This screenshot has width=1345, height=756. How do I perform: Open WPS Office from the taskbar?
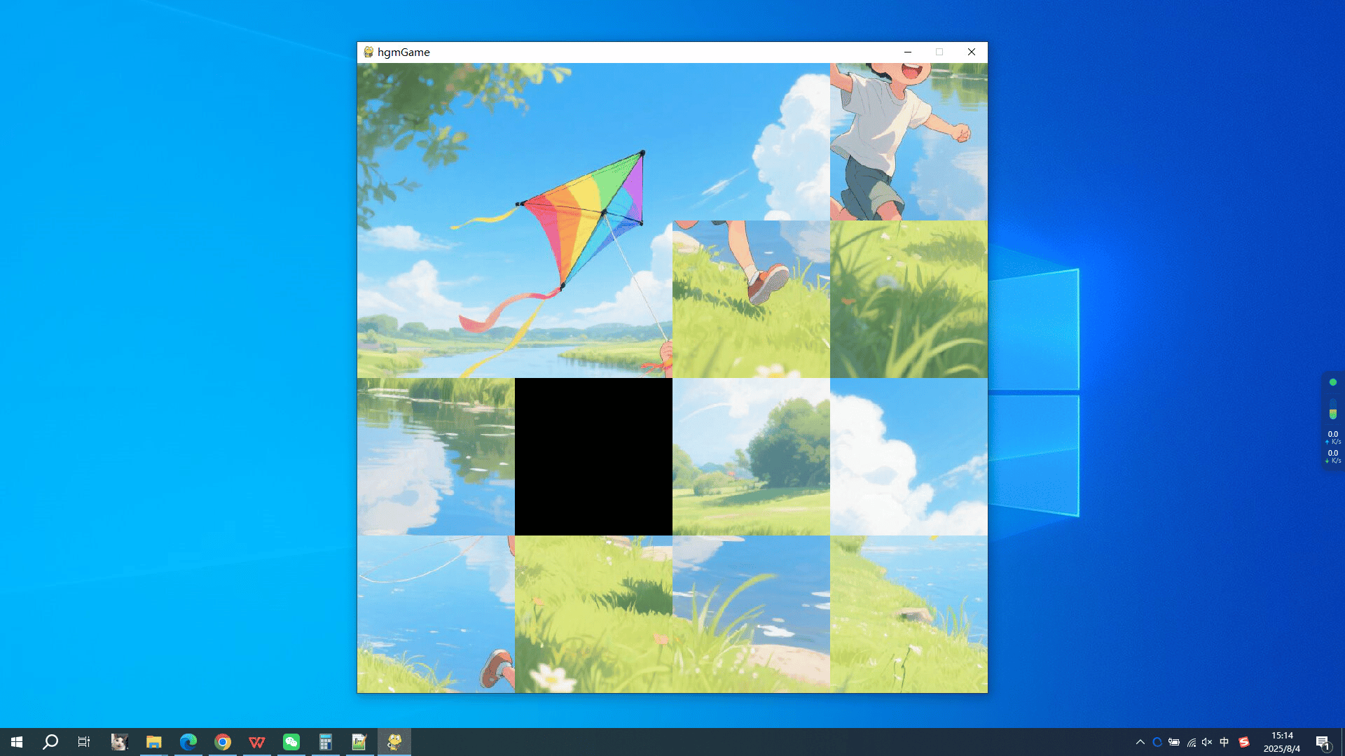point(257,741)
